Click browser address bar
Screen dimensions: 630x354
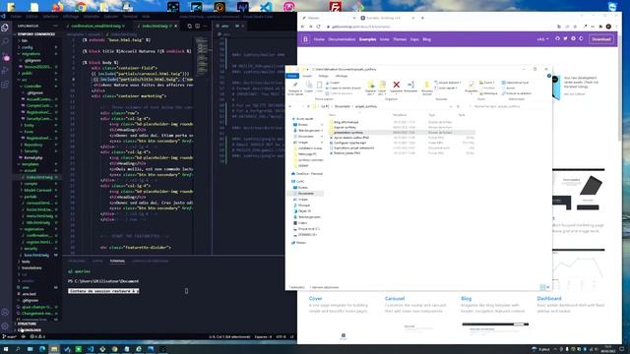tap(438, 27)
